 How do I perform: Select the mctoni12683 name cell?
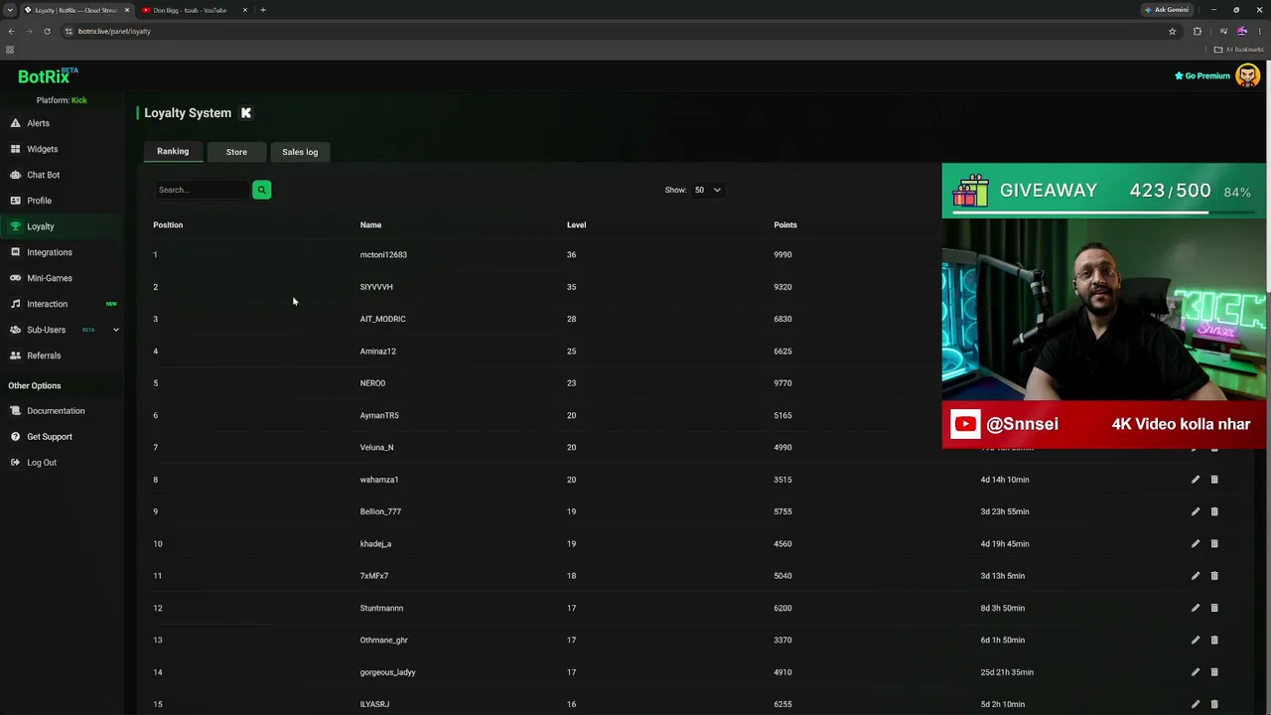(383, 255)
